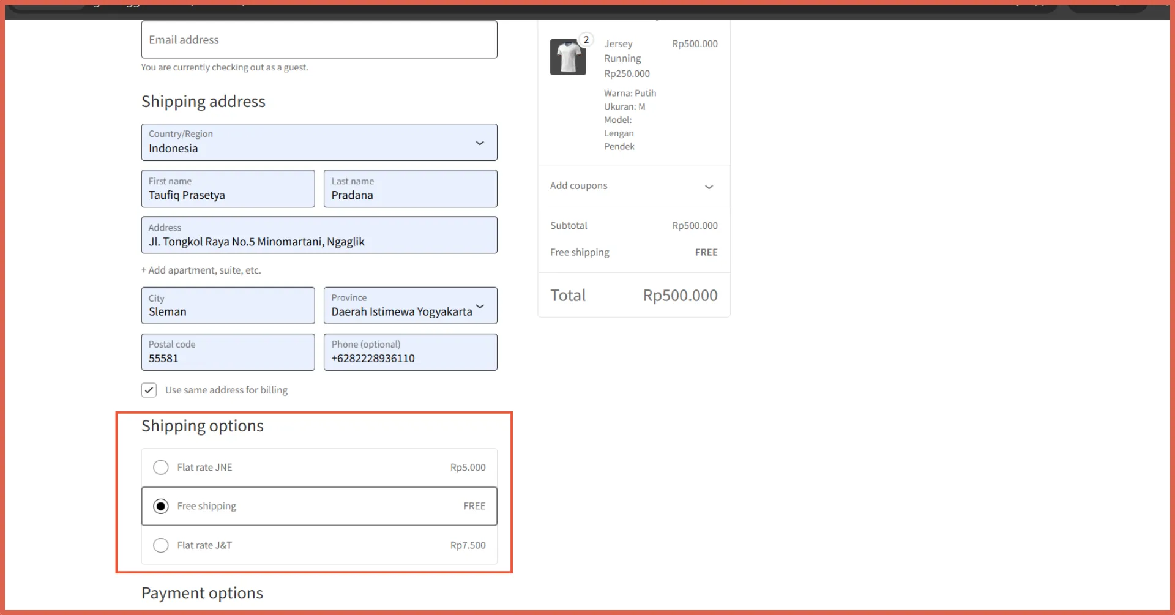The image size is (1175, 615).
Task: Click the Phone (optional) field
Action: (x=410, y=352)
